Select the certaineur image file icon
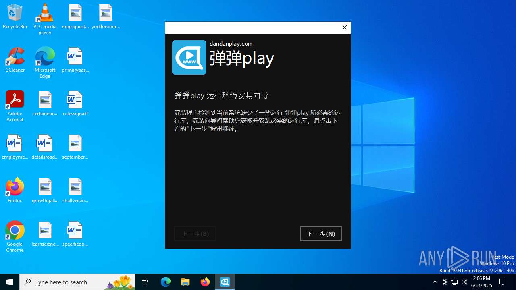The image size is (516, 290). [x=45, y=104]
